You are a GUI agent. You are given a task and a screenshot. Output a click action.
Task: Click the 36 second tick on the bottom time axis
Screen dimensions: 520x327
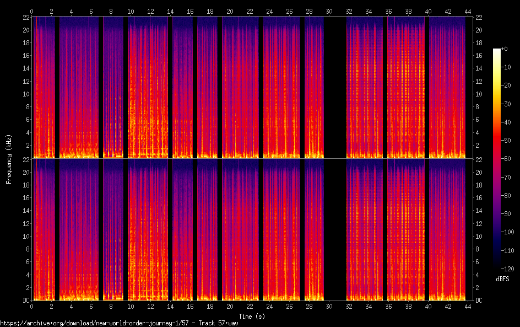click(x=387, y=307)
